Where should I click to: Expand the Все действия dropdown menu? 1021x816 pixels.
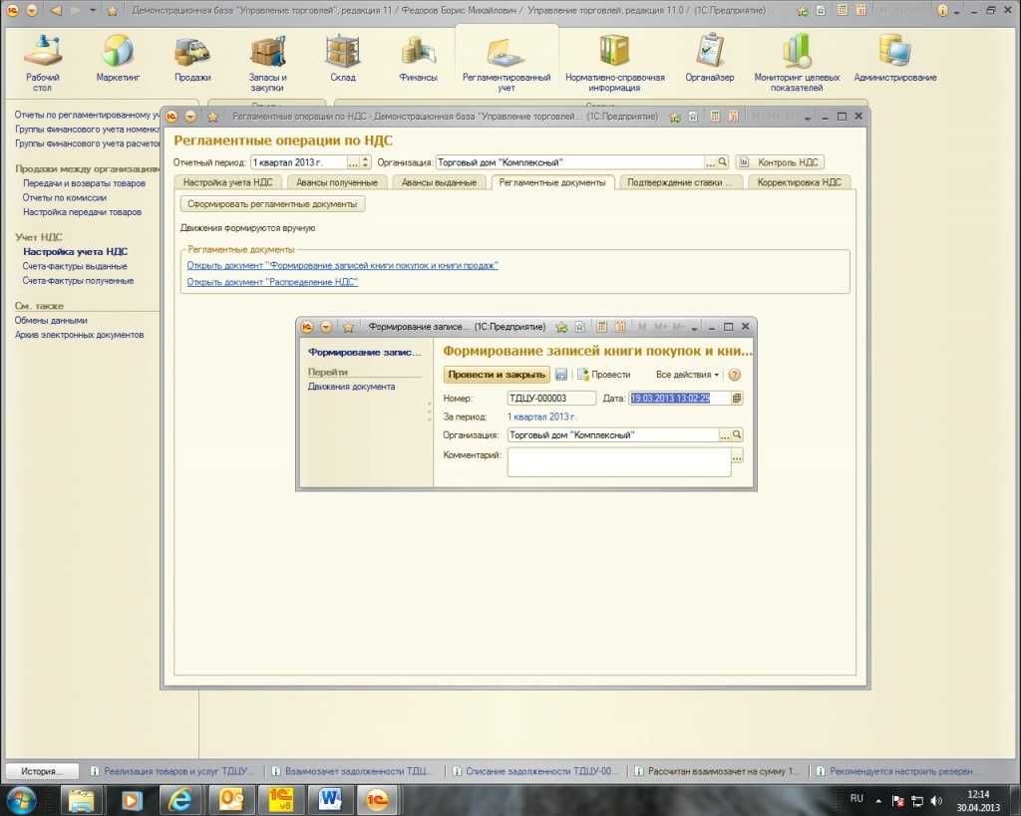688,375
